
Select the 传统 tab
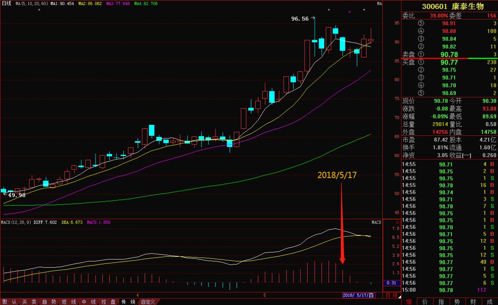(x=129, y=301)
